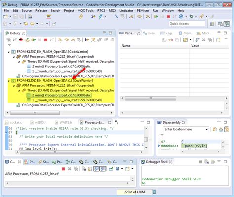Image resolution: width=234 pixels, height=197 pixels.
Task: Close the ProcessorExpert editor tab
Action: 109,122
